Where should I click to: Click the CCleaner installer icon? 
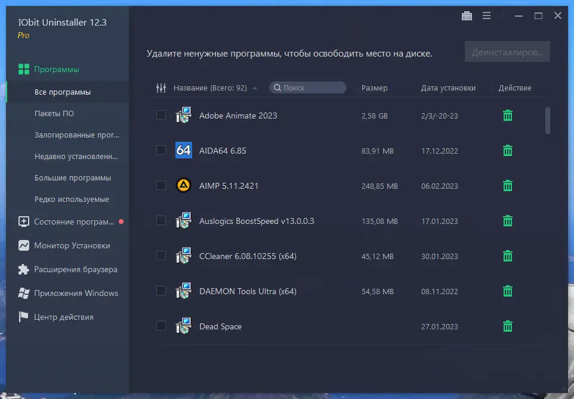(x=184, y=255)
